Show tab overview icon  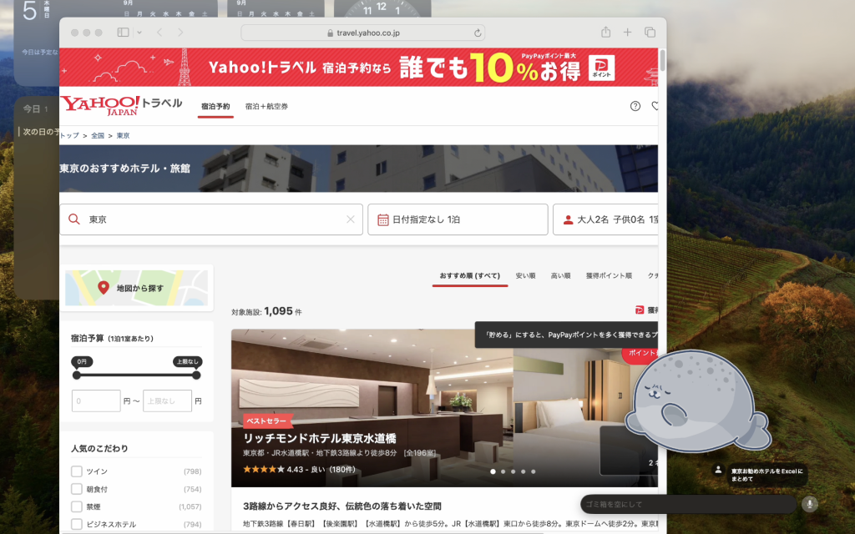(x=650, y=33)
